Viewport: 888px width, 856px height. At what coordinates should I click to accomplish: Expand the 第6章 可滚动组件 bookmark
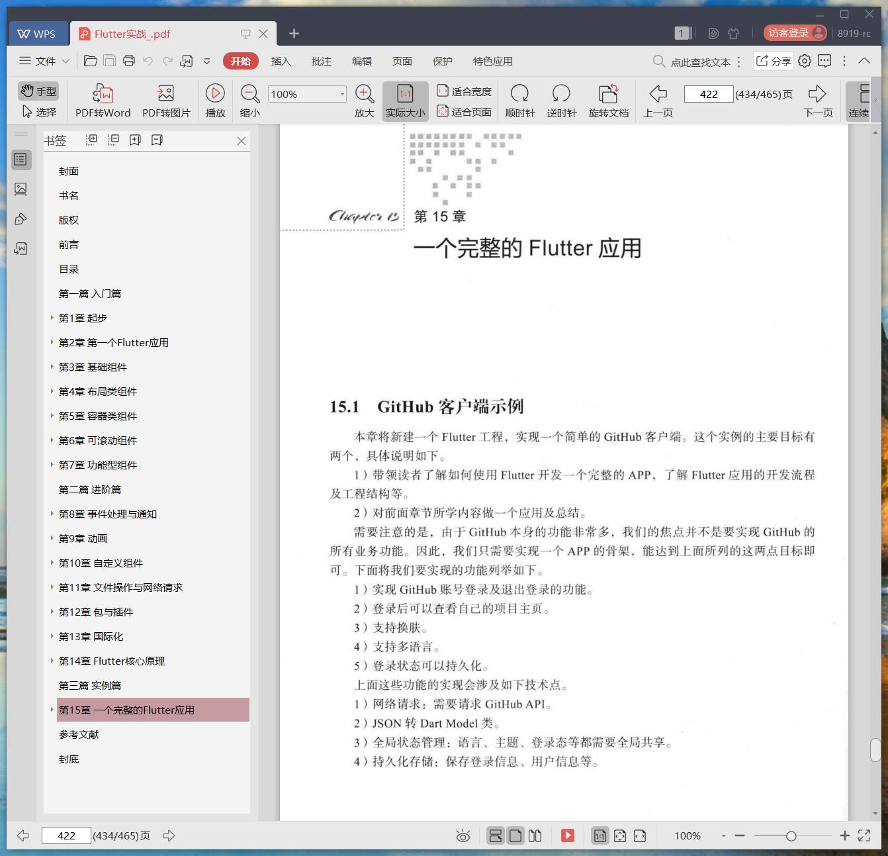[x=52, y=440]
